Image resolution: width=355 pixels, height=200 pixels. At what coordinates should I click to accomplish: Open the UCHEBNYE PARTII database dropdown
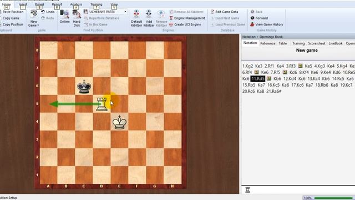coord(125,12)
